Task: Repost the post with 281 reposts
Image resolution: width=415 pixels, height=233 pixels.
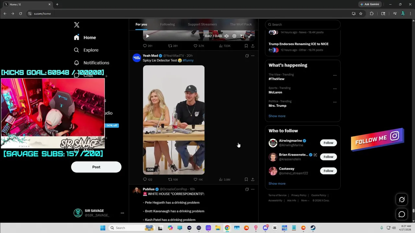Action: coord(173,46)
